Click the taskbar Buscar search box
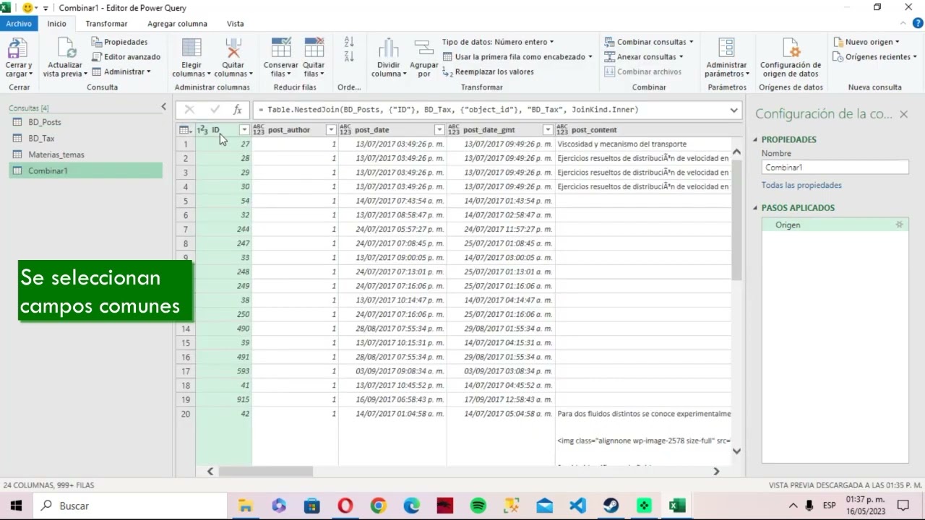The image size is (925, 520). (x=130, y=506)
